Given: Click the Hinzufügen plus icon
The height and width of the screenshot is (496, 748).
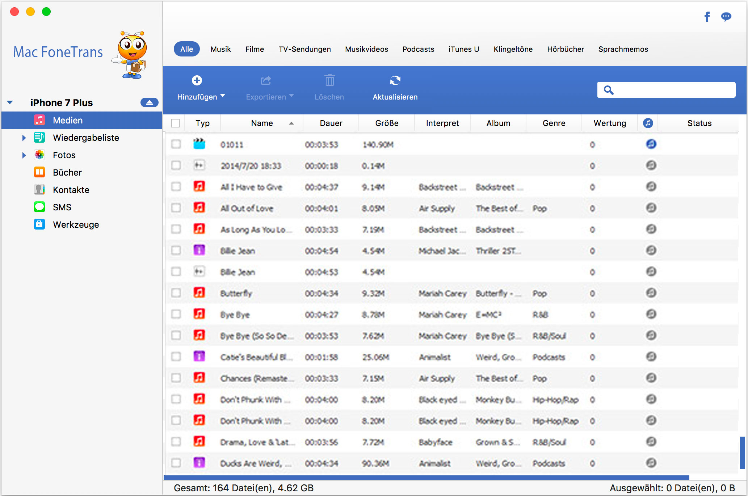Looking at the screenshot, I should [197, 80].
